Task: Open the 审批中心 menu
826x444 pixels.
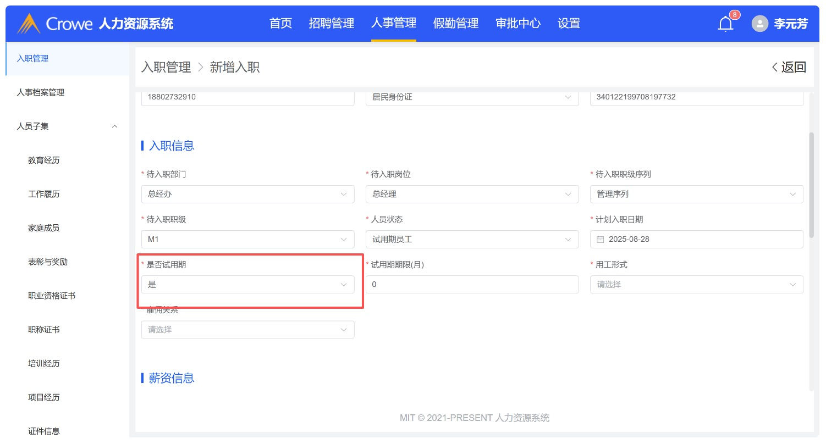Action: (x=517, y=23)
